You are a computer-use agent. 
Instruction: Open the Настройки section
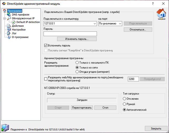click(x=19, y=30)
